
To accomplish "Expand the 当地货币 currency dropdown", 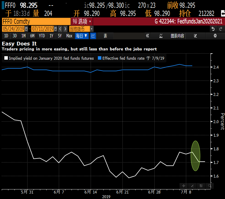I will 81,29.
